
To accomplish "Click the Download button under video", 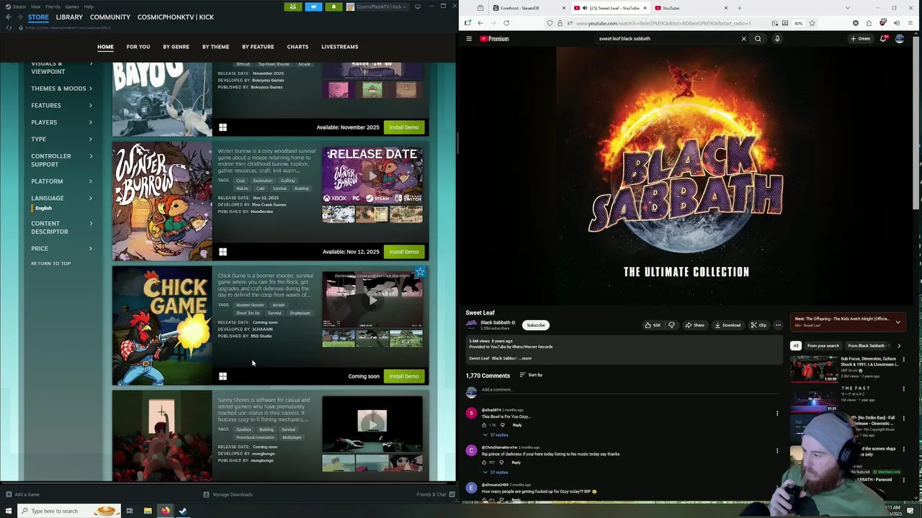I will pyautogui.click(x=728, y=325).
